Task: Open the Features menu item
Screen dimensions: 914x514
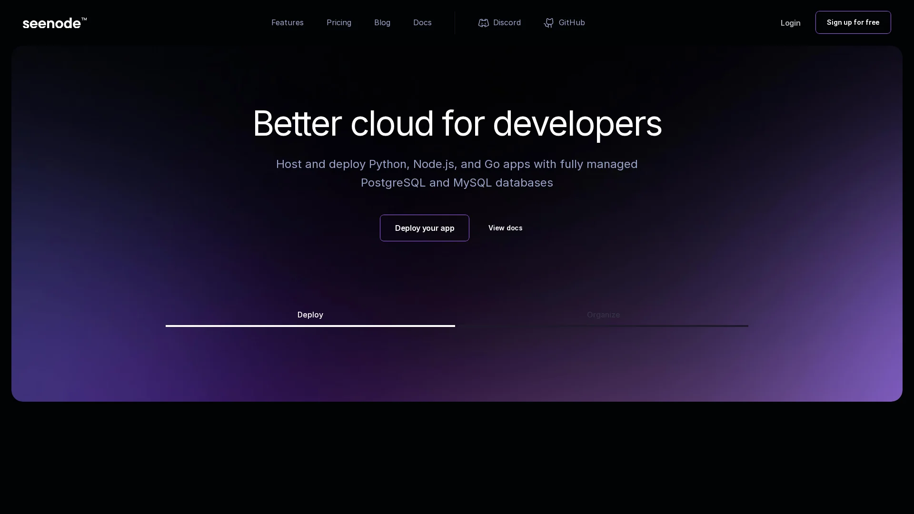Action: pyautogui.click(x=287, y=22)
